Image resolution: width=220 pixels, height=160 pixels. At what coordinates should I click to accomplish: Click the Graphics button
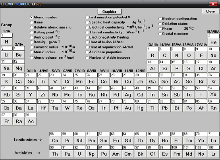(110, 12)
